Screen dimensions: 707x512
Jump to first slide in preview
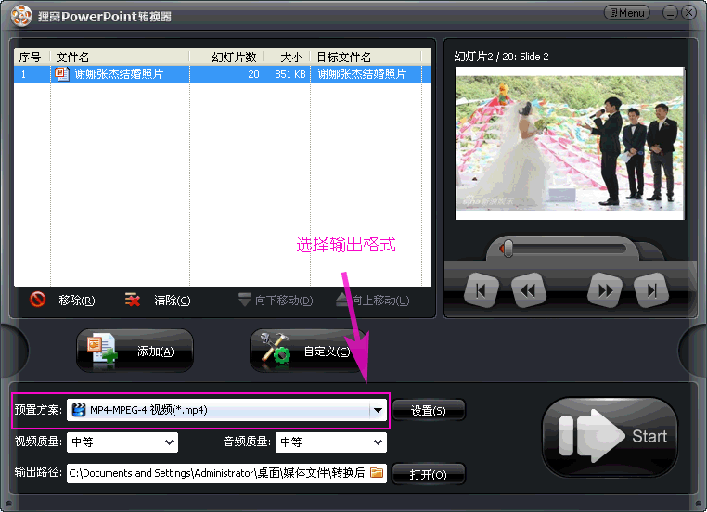(x=482, y=290)
